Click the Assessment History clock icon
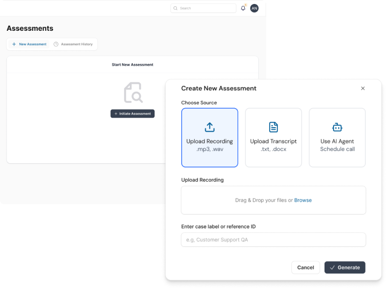Image resolution: width=386 pixels, height=288 pixels. click(x=56, y=44)
